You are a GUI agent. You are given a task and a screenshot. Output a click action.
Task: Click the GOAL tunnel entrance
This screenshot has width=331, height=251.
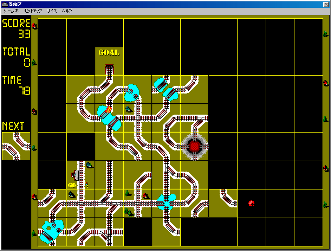click(x=109, y=69)
